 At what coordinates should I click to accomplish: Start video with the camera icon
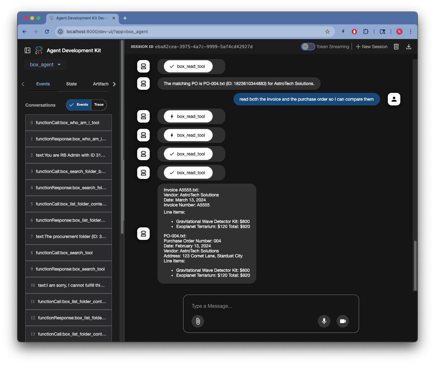point(343,321)
